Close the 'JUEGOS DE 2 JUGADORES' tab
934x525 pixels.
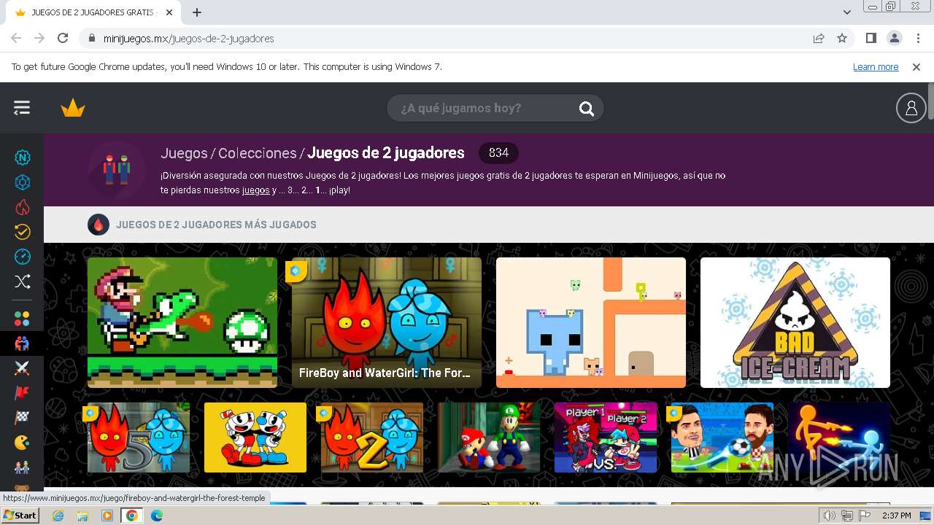(169, 12)
